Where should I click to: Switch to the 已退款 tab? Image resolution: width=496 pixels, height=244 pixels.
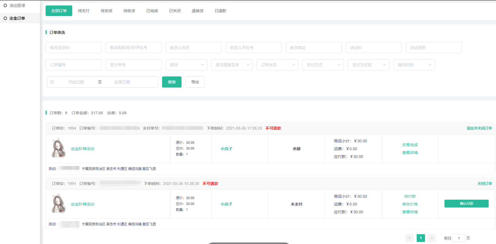220,11
